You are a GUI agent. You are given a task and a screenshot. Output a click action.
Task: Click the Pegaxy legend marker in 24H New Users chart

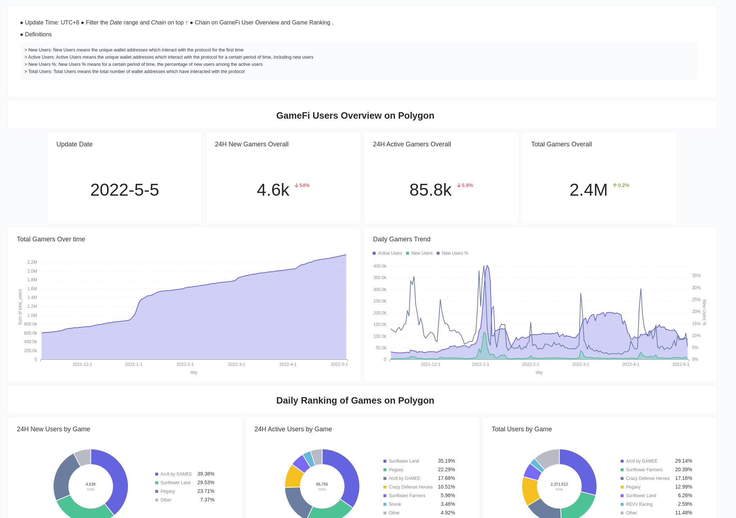(x=157, y=491)
